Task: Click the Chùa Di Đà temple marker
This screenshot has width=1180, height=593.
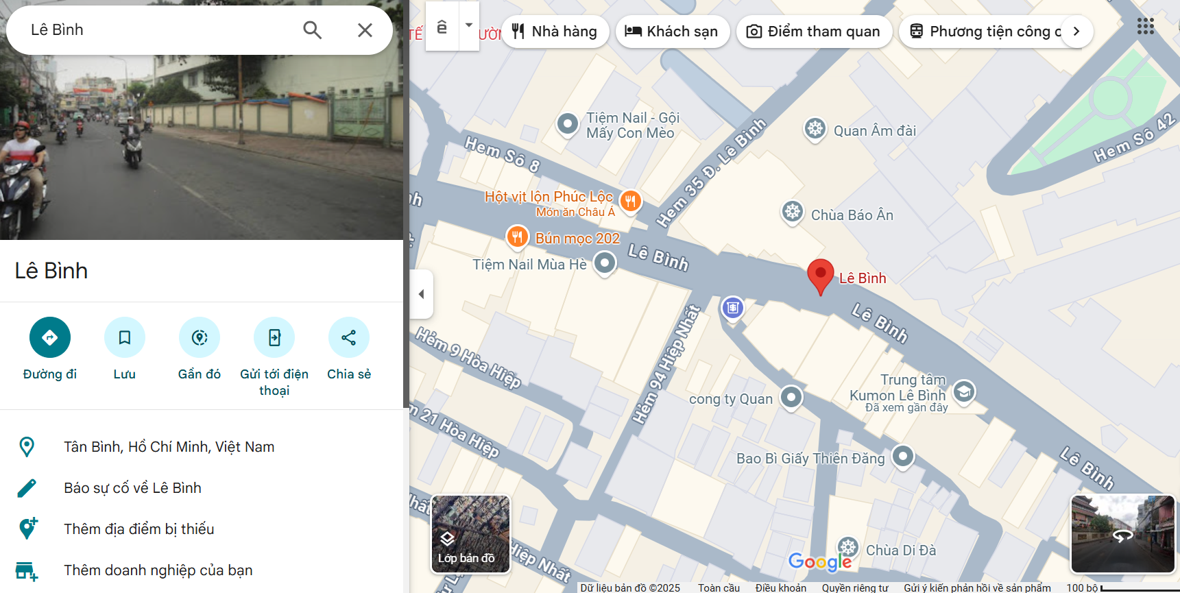Action: (x=848, y=548)
